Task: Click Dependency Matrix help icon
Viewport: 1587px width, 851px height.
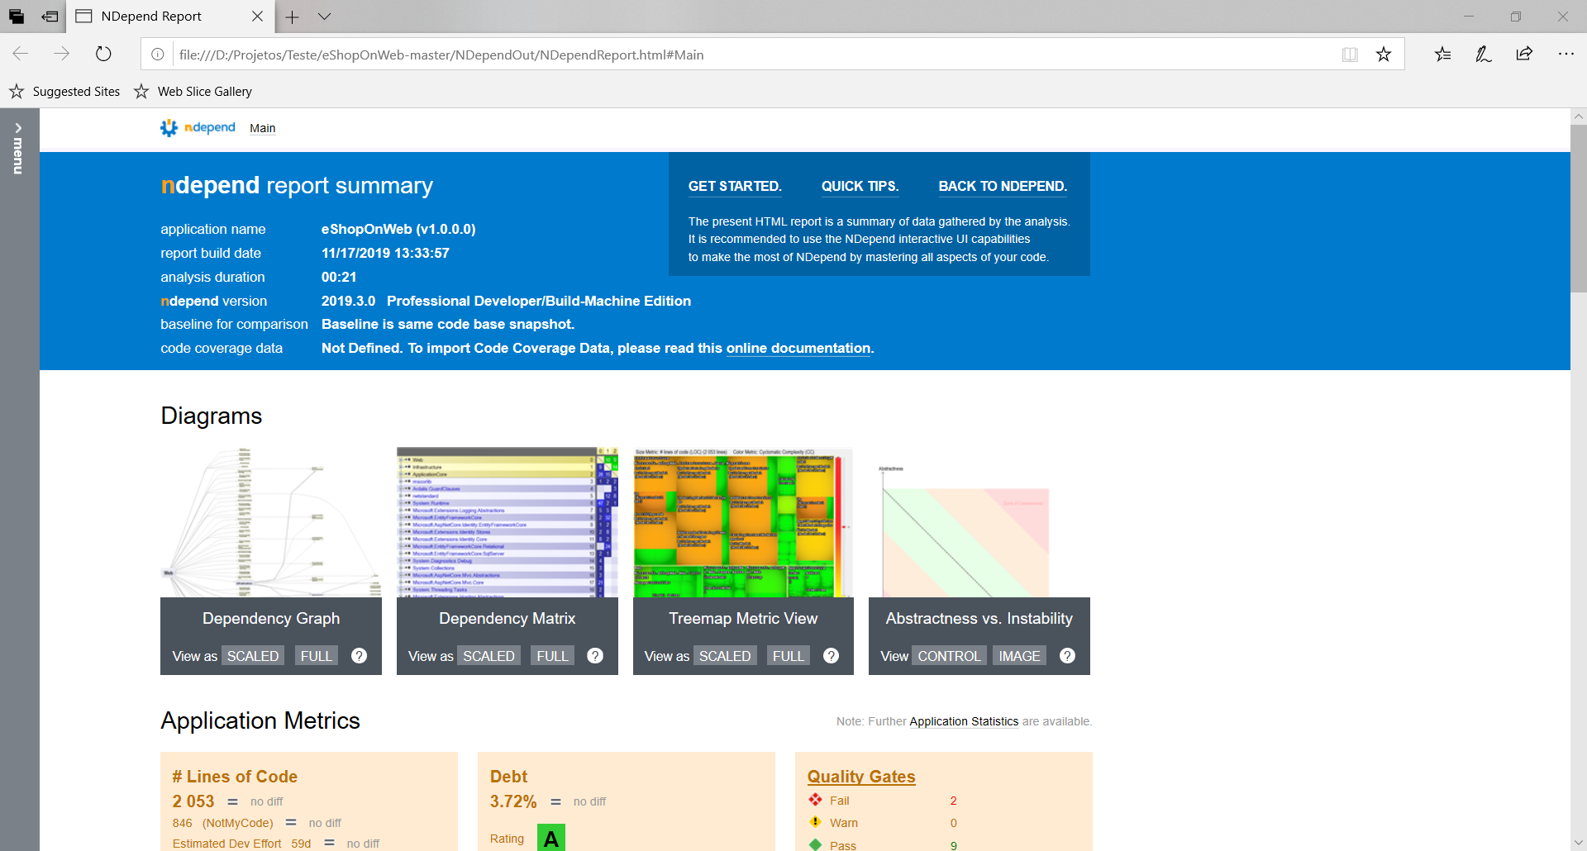Action: click(x=595, y=656)
